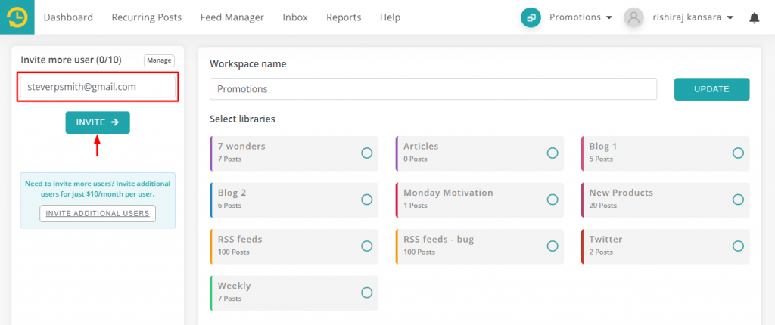The width and height of the screenshot is (775, 325).
Task: Choose the New Products library radio
Action: pyautogui.click(x=738, y=200)
